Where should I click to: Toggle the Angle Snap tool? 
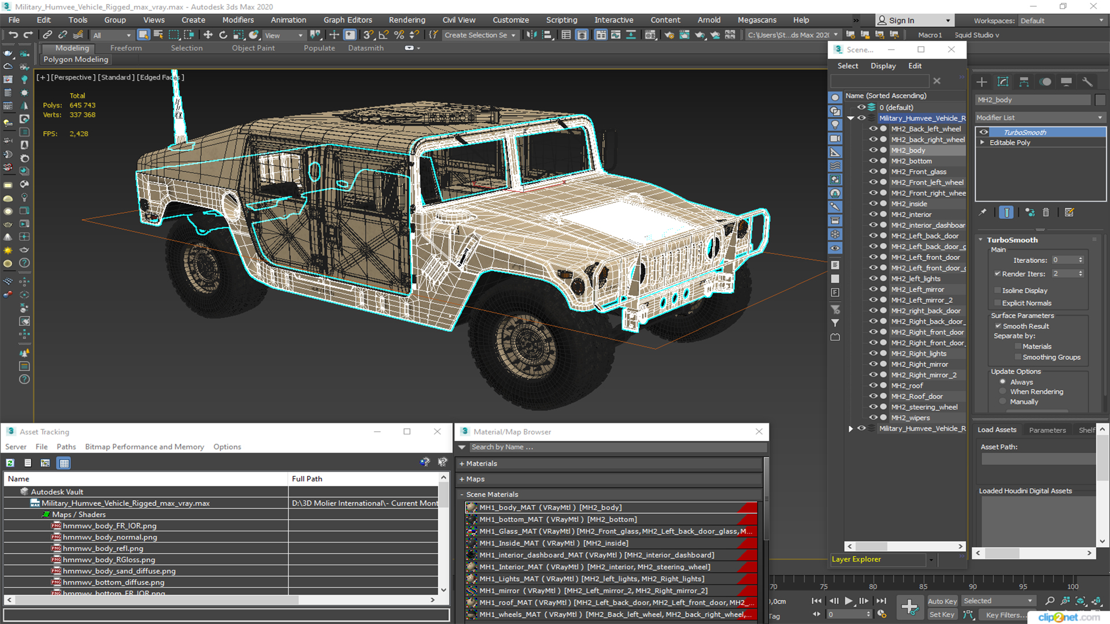[x=383, y=35]
